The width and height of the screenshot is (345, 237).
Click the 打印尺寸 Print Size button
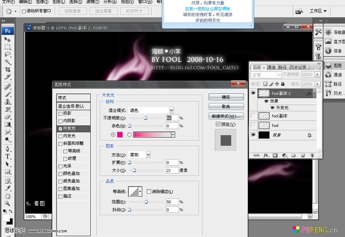(x=134, y=11)
